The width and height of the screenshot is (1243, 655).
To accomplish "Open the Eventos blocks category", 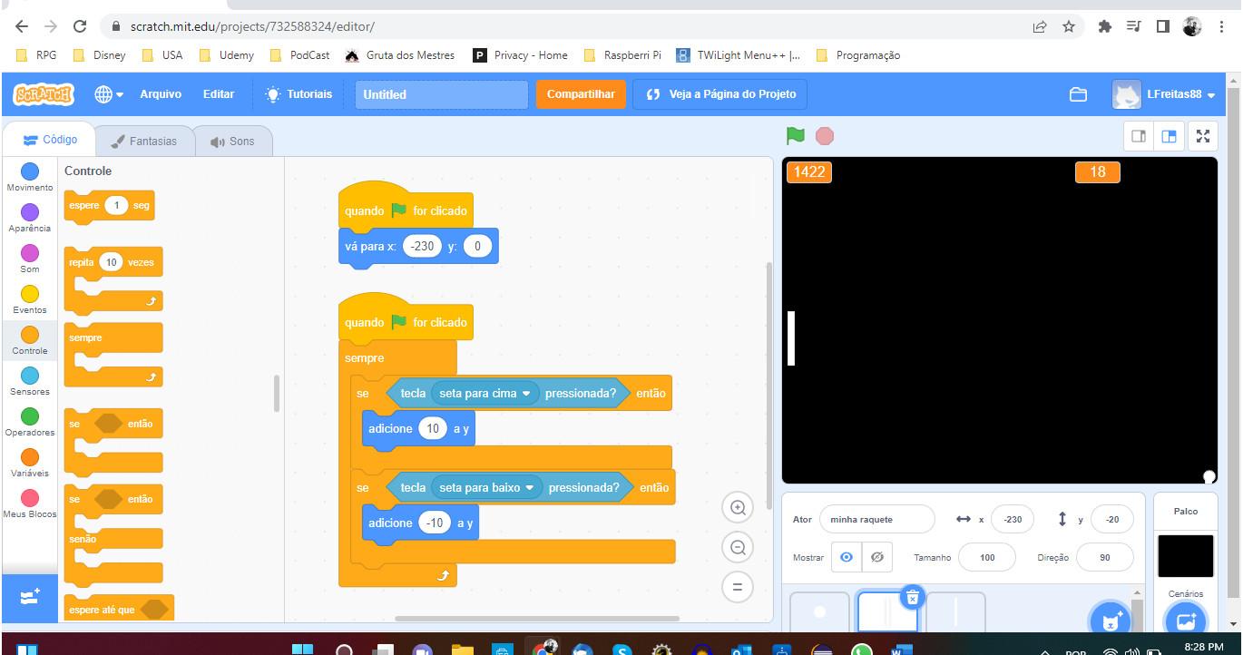I will (x=30, y=299).
